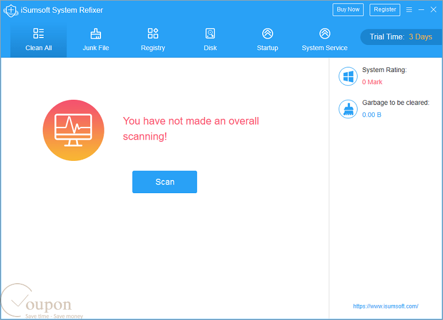The height and width of the screenshot is (320, 443).
Task: Close the System Refixer window
Action: 433,10
